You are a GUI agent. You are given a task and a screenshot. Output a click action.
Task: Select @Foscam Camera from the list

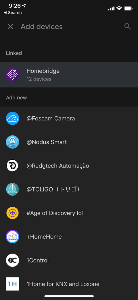[69, 118]
